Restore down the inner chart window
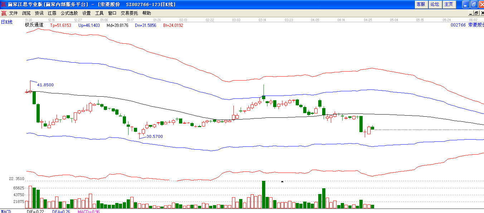This screenshot has width=484, height=213. pyautogui.click(x=476, y=13)
